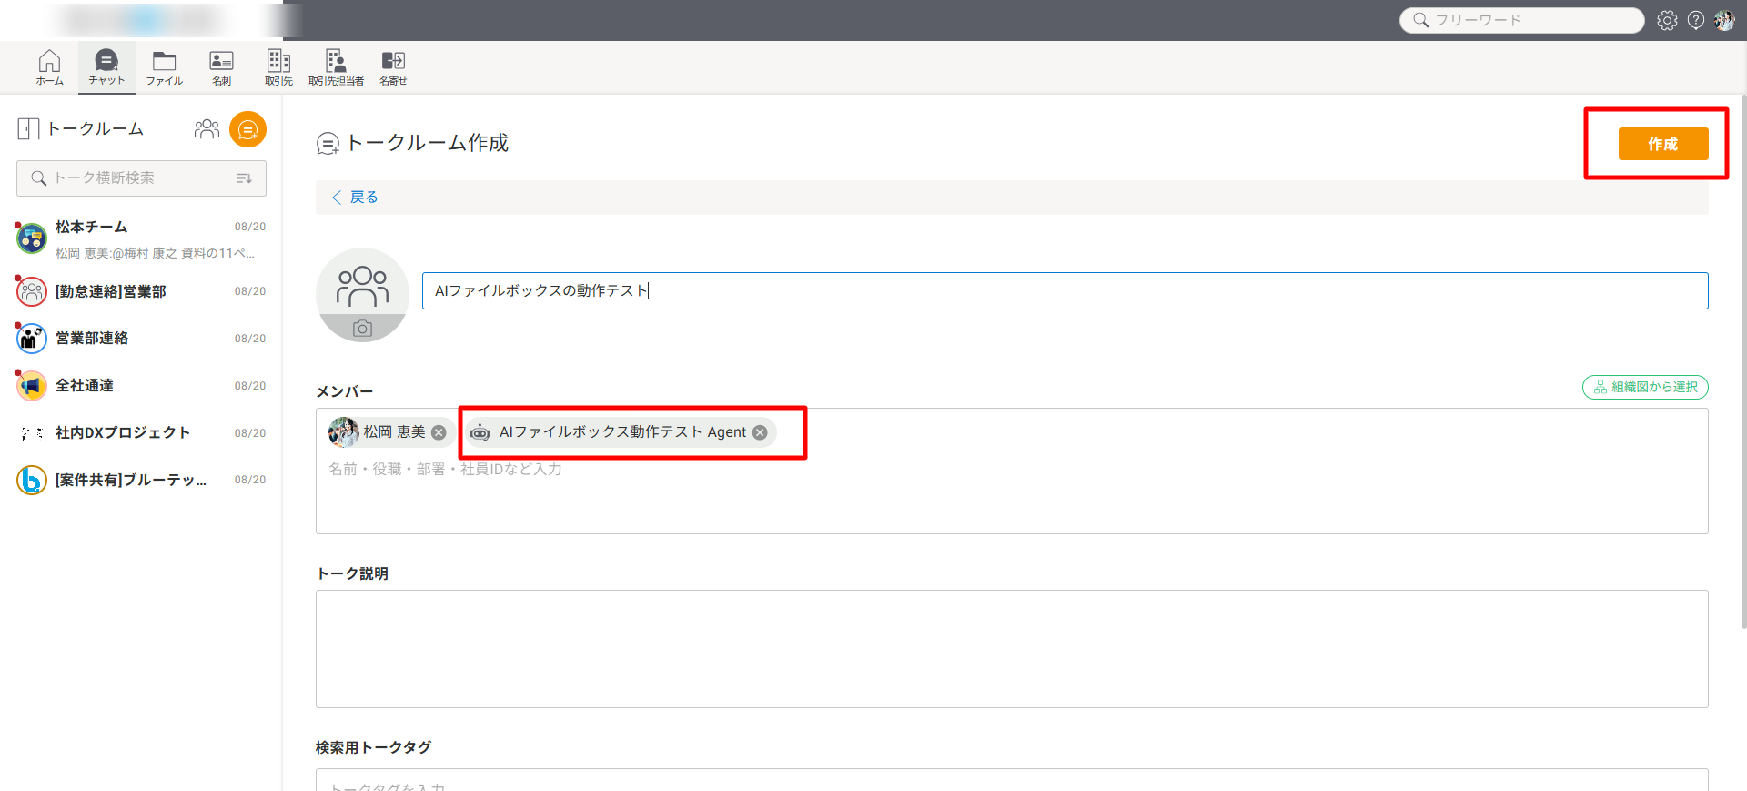Screen dimensions: 1747x791
Task: Click the camera icon to upload room photo
Action: point(362,329)
